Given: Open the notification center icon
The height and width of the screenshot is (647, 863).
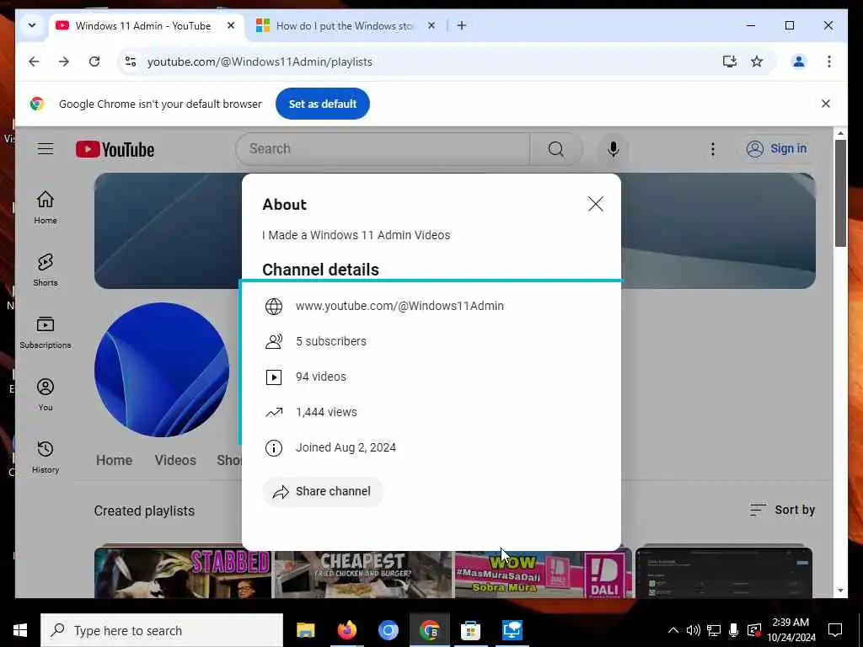Looking at the screenshot, I should (835, 630).
